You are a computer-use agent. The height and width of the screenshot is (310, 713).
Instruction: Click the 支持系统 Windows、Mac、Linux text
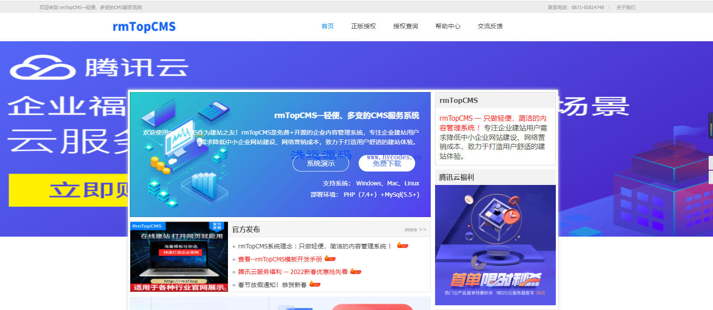371,183
